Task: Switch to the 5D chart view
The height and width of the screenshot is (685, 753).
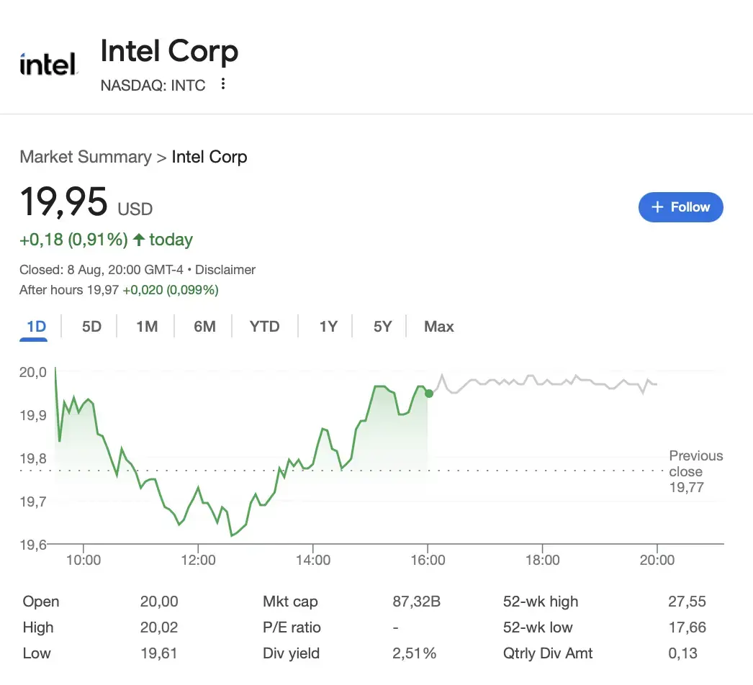Action: (x=91, y=326)
